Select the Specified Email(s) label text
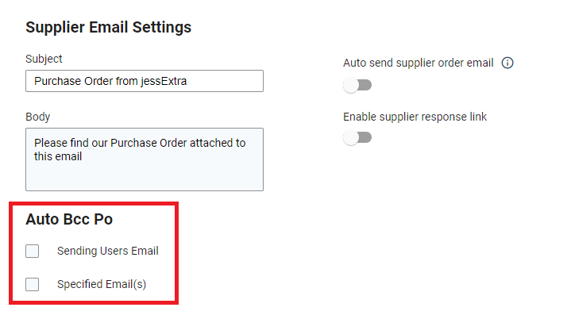 [102, 284]
